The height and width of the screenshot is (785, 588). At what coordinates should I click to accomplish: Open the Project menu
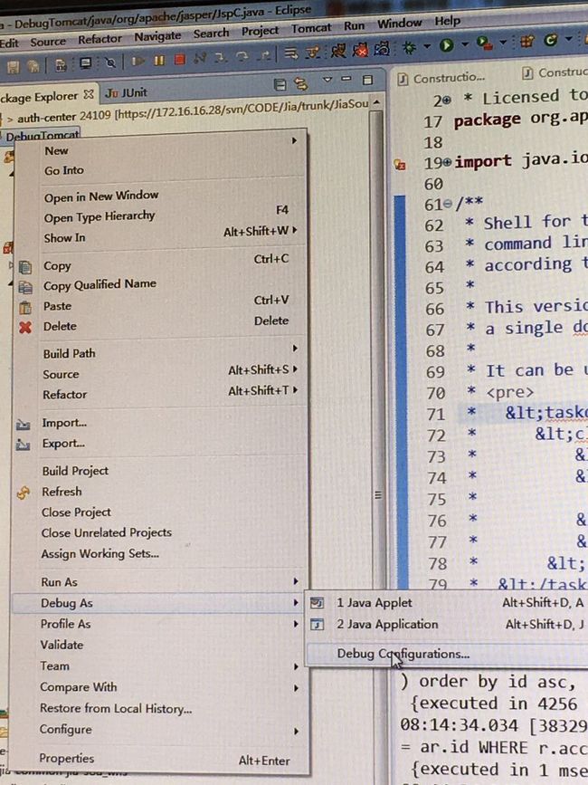(260, 31)
